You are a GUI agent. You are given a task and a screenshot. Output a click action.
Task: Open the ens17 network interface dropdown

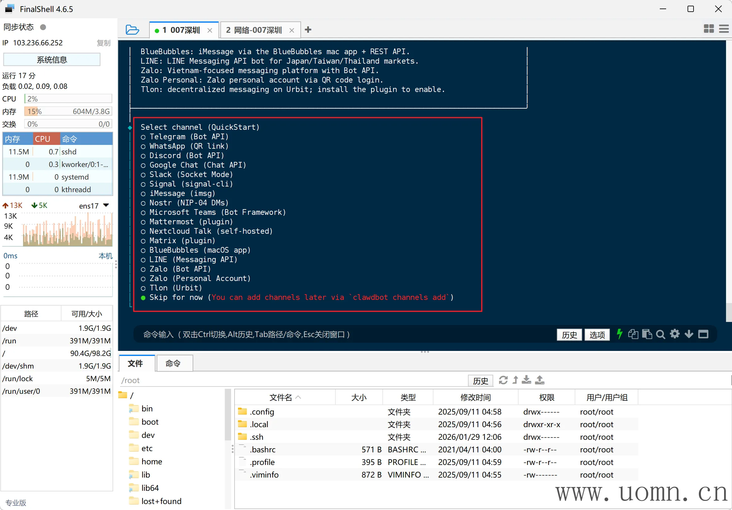pos(106,205)
